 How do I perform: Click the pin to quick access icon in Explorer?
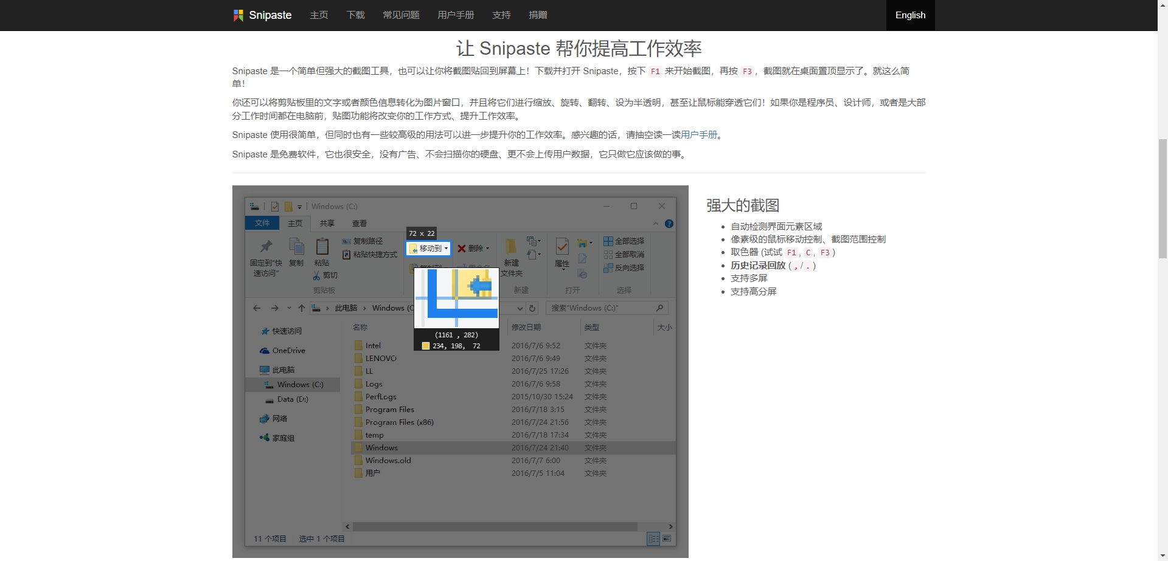[x=266, y=246]
